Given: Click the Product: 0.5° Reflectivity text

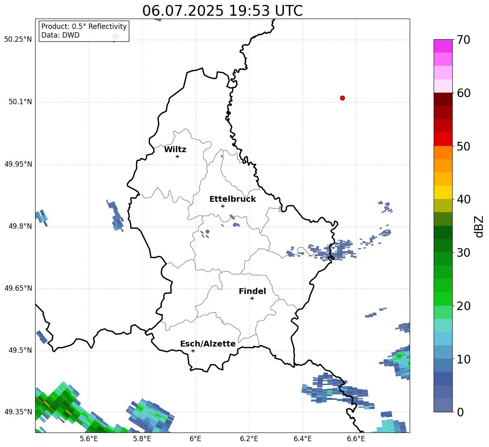Looking at the screenshot, I should pyautogui.click(x=84, y=26).
